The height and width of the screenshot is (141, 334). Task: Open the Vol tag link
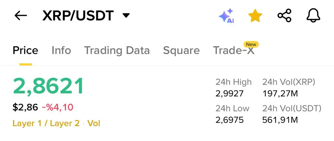coord(94,123)
